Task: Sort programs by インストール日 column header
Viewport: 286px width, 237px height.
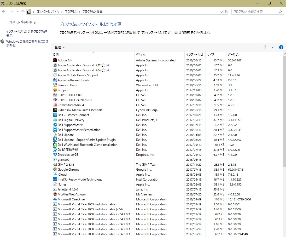Action: [x=194, y=55]
